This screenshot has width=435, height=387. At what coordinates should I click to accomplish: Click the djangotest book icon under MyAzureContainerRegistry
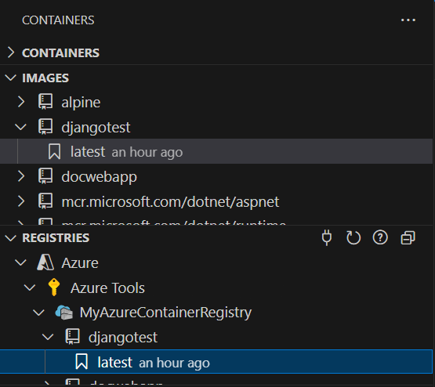pyautogui.click(x=73, y=337)
